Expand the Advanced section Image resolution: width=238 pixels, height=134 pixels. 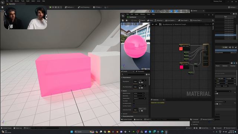click(x=122, y=114)
